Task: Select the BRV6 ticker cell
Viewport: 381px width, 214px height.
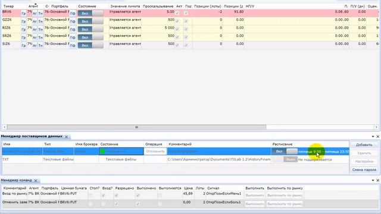Action: 7,12
